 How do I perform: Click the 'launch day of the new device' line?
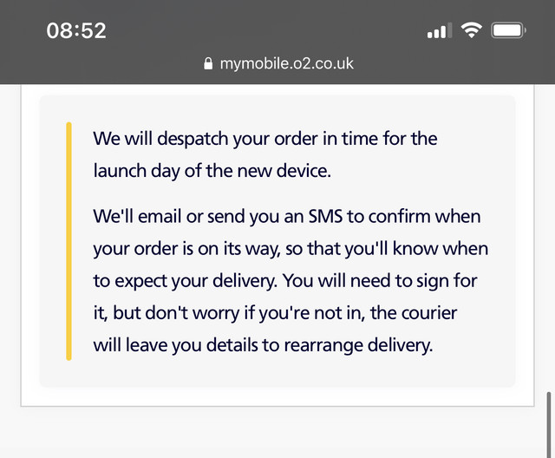pos(212,171)
